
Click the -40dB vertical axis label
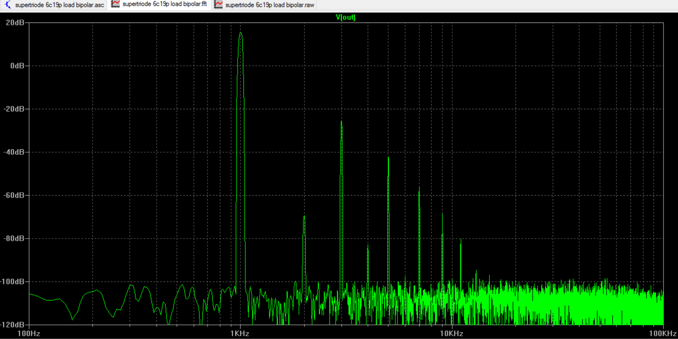tap(14, 152)
